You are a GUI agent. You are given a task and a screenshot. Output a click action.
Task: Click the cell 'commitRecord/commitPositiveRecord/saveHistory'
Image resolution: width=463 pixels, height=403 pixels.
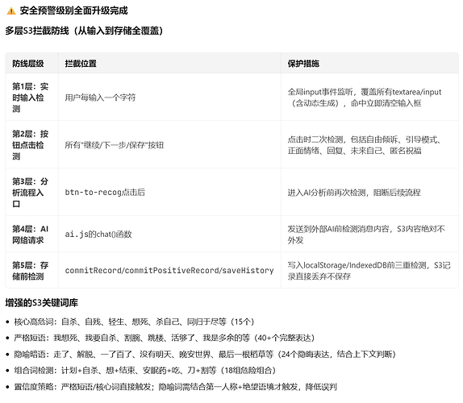point(169,271)
